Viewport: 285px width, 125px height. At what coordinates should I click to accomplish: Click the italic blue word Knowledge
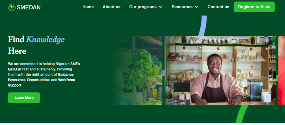(45, 40)
